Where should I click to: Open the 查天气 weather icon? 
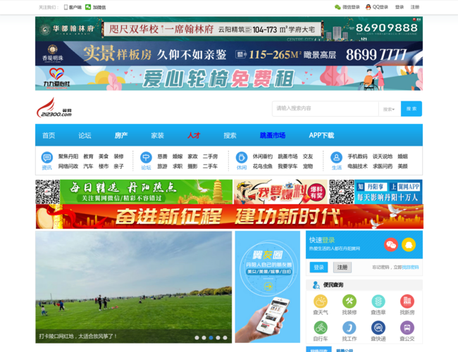click(x=321, y=302)
